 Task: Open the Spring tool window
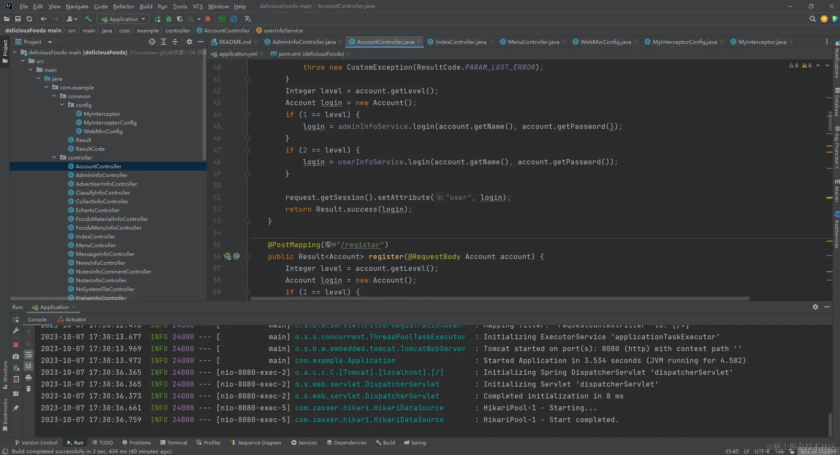pos(415,442)
